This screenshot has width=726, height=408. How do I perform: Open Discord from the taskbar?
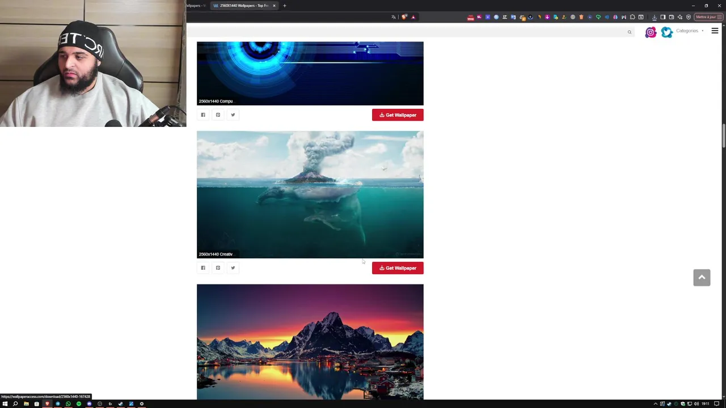pos(89,403)
